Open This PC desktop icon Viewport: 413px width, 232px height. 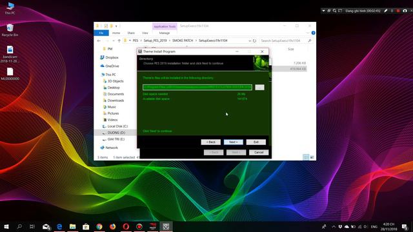pos(10,8)
